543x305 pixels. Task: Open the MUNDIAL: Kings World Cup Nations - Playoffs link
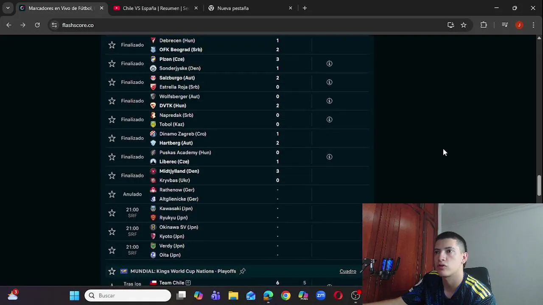click(183, 271)
